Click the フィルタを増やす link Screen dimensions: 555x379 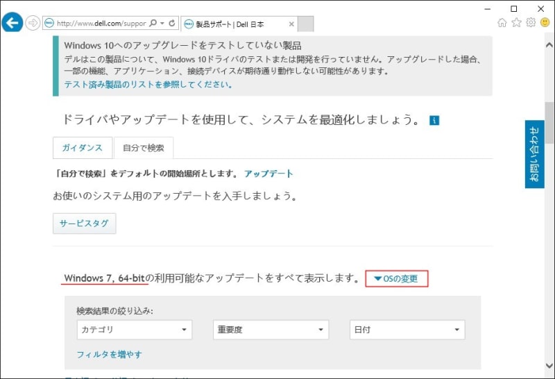[x=110, y=354]
